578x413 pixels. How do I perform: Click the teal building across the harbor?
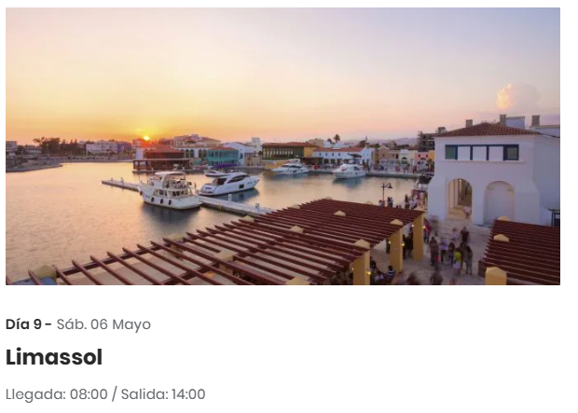(x=223, y=156)
